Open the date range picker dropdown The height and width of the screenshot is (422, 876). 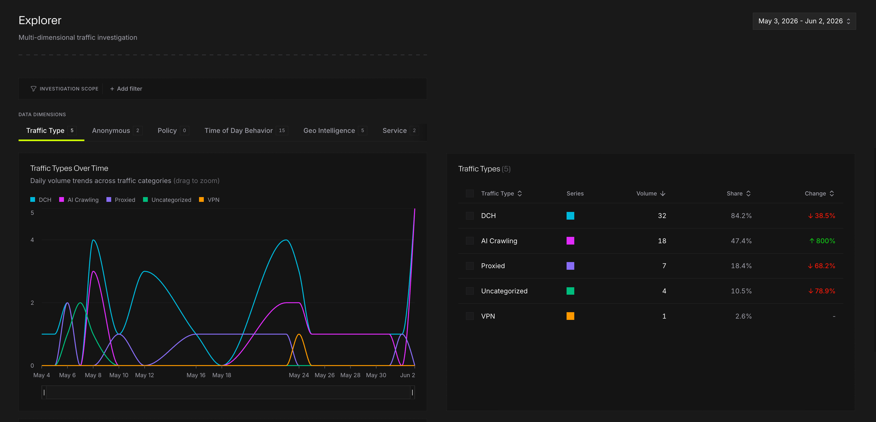804,21
